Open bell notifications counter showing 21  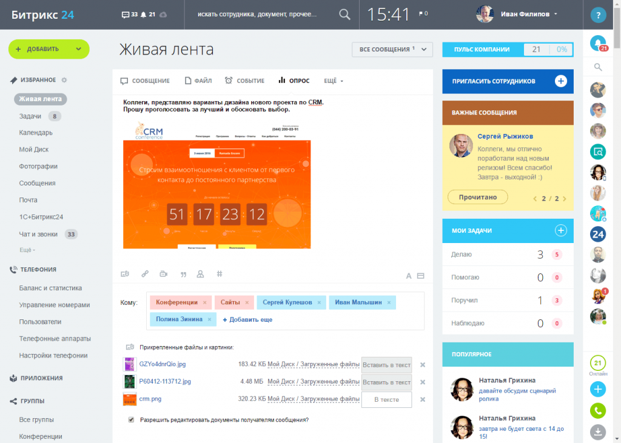pos(148,15)
